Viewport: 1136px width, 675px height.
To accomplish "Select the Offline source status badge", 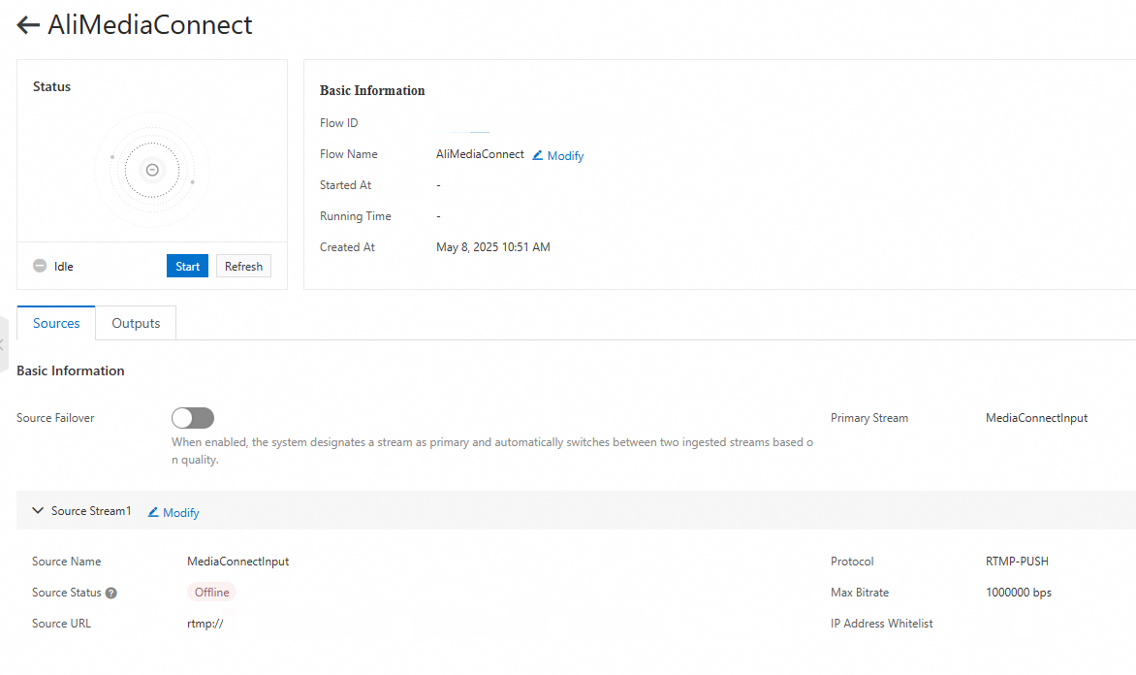I will (211, 593).
